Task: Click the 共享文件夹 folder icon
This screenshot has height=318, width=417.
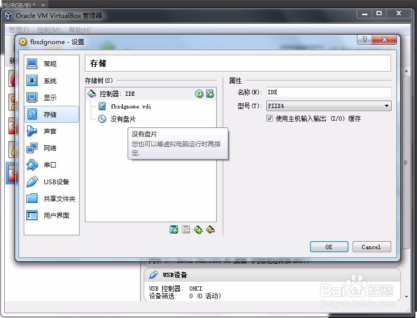Action: 32,198
